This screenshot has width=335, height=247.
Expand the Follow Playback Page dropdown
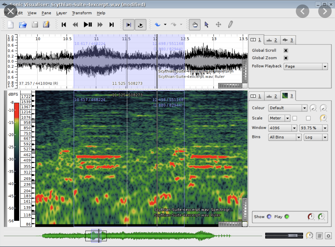click(305, 66)
